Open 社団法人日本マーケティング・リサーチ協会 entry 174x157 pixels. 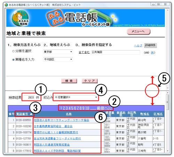pos(62,120)
